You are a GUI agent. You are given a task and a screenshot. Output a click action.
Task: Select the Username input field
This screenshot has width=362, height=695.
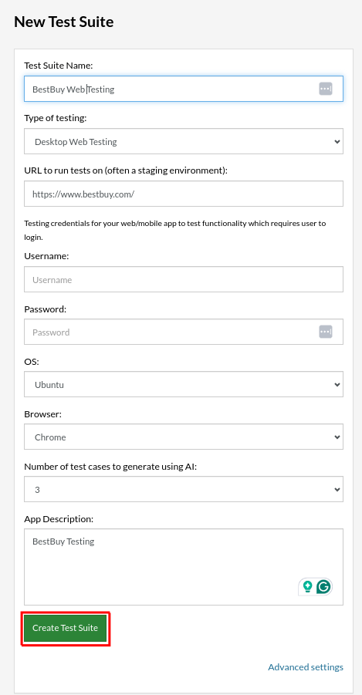(184, 279)
